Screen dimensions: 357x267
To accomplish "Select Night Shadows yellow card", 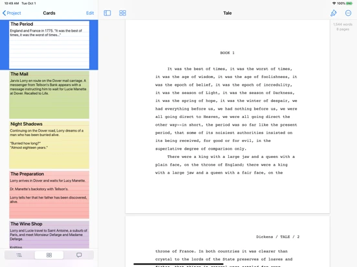I will coord(49,145).
